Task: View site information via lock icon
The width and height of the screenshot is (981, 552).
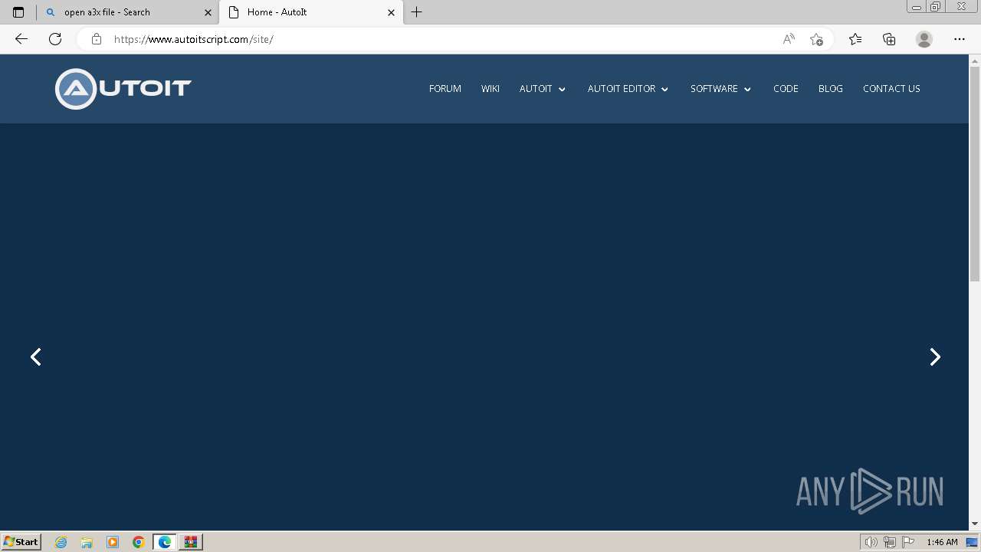Action: 97,39
